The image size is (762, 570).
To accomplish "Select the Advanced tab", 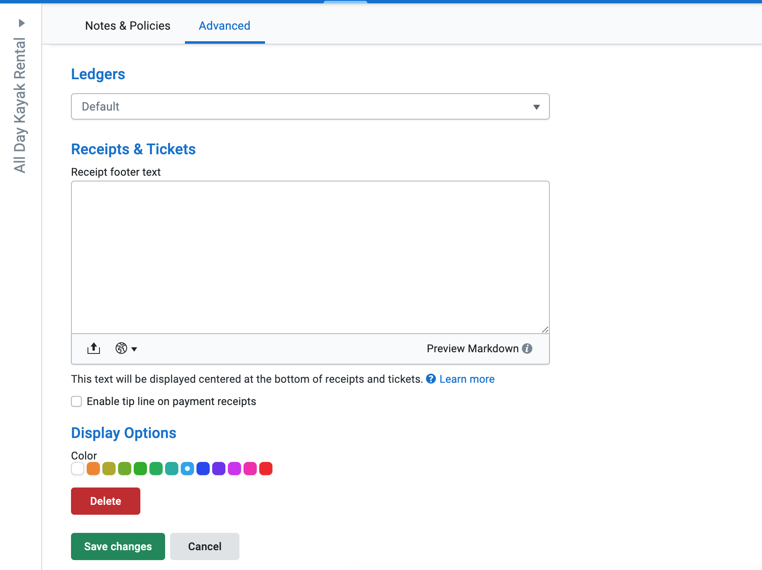I will (x=225, y=26).
